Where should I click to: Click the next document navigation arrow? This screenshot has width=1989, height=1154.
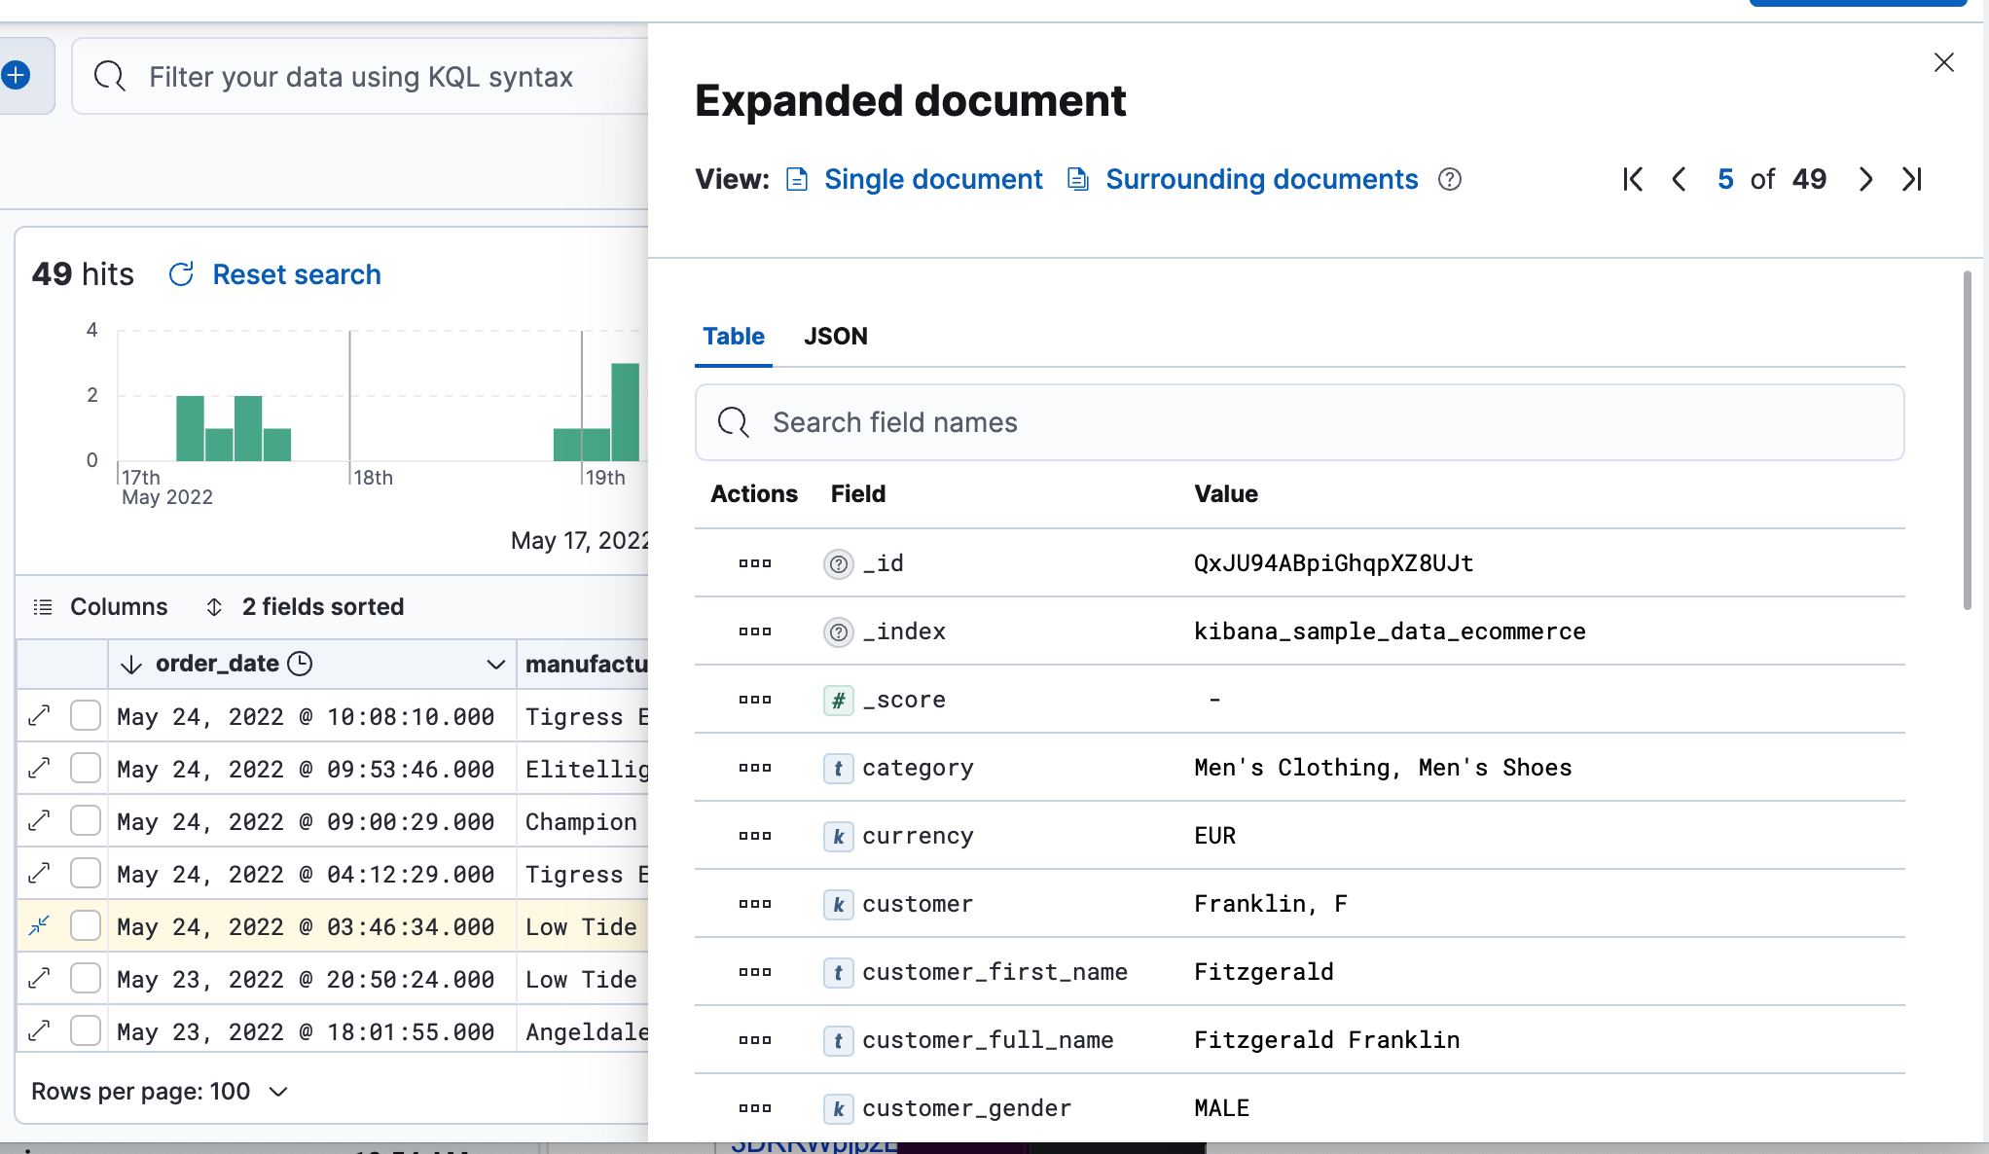click(x=1865, y=179)
